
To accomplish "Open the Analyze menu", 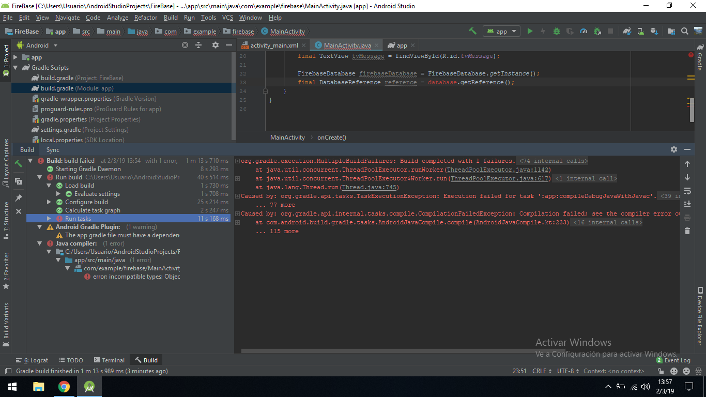I will click(x=117, y=17).
